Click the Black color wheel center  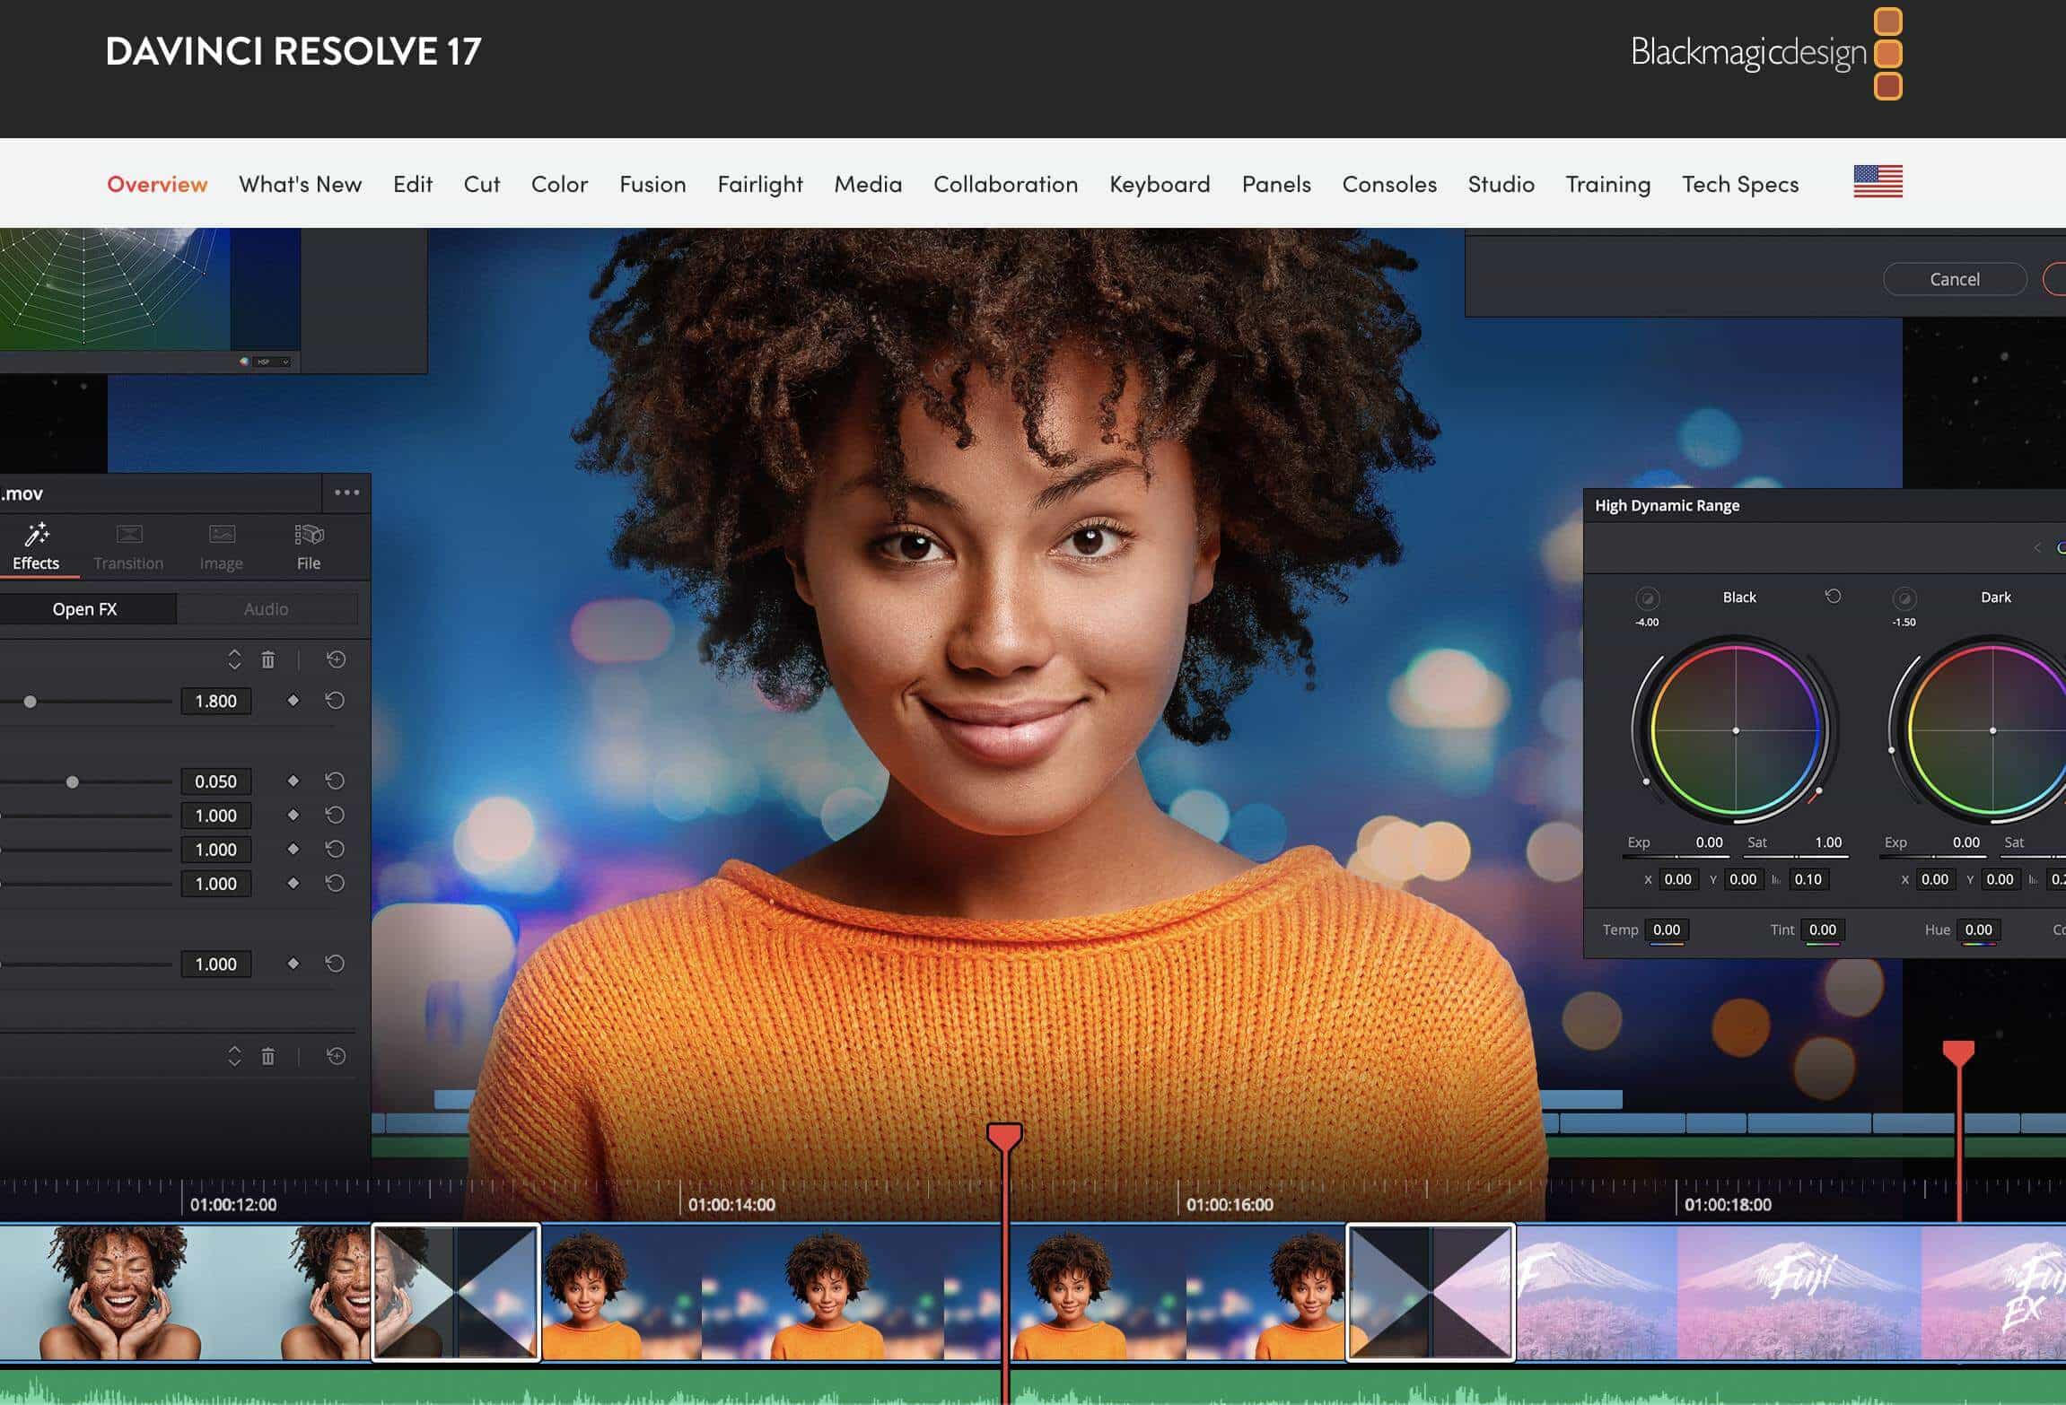(1736, 730)
